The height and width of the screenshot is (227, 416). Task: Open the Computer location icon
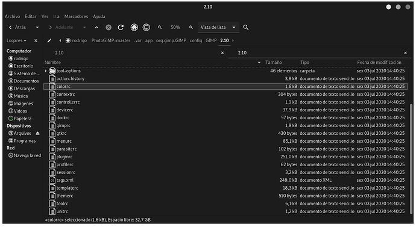(146, 27)
